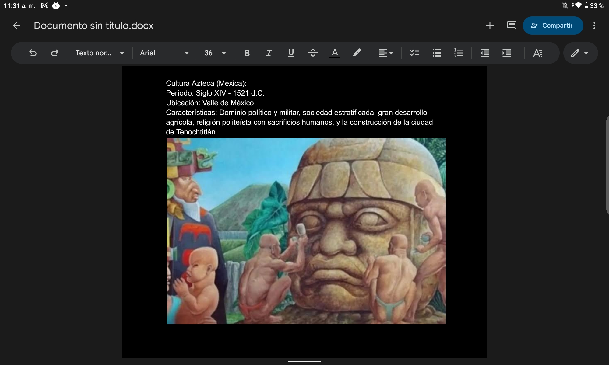Toggle bold formatting
Viewport: 609px width, 365px height.
[247, 53]
